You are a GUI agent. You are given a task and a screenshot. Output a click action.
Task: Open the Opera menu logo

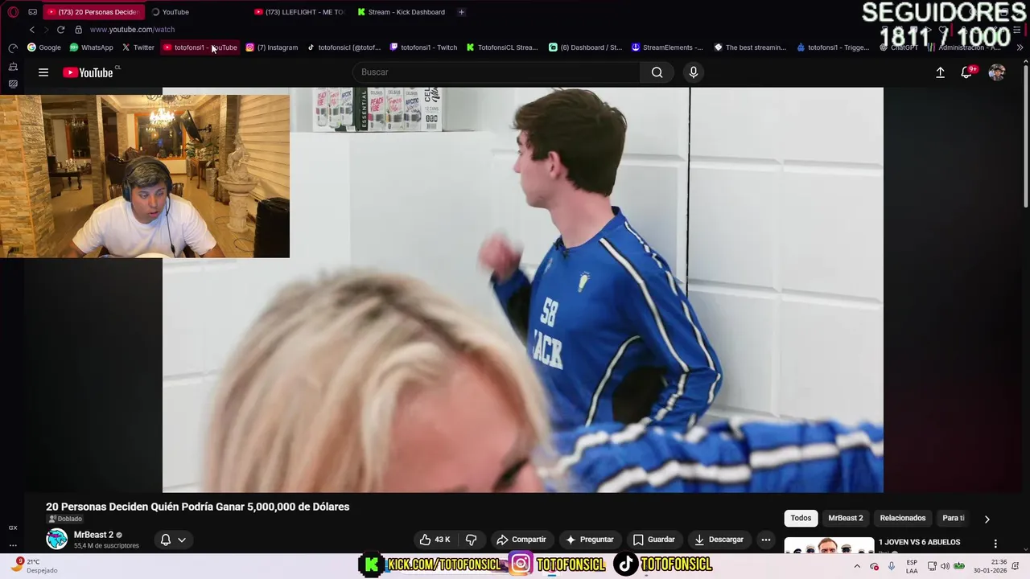point(13,12)
